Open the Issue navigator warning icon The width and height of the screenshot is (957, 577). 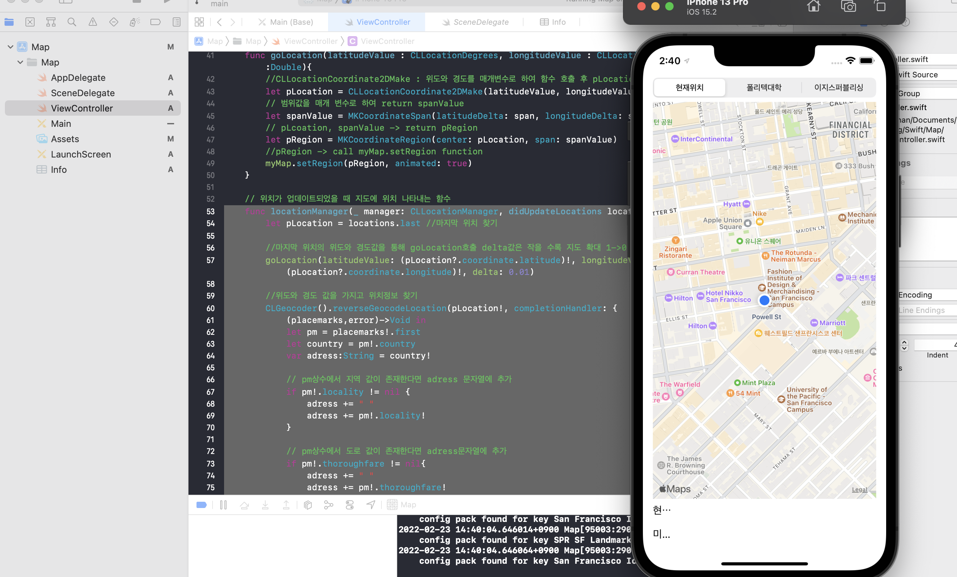tap(92, 22)
